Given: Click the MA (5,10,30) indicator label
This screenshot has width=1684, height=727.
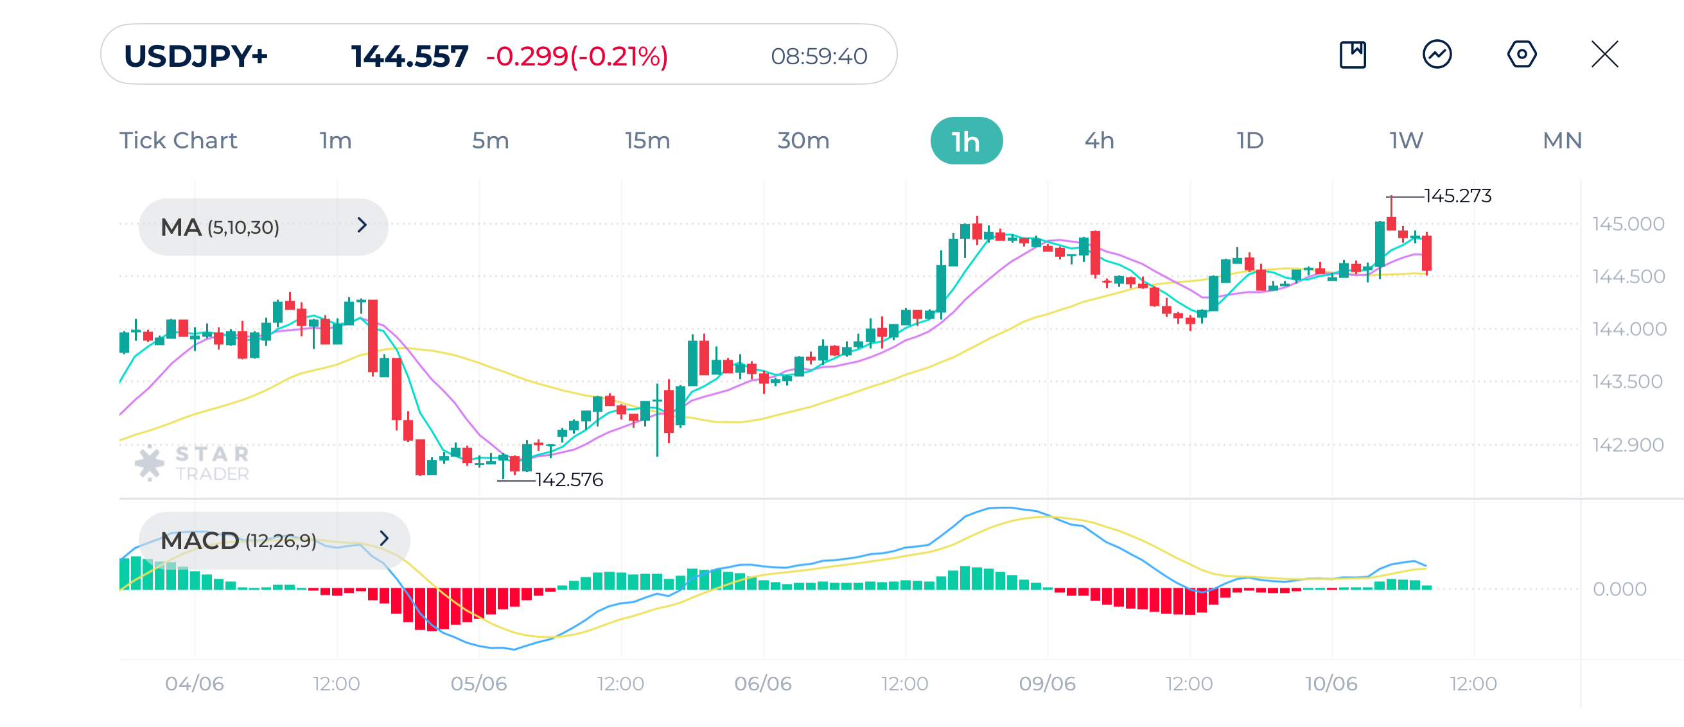Looking at the screenshot, I should pos(220,225).
